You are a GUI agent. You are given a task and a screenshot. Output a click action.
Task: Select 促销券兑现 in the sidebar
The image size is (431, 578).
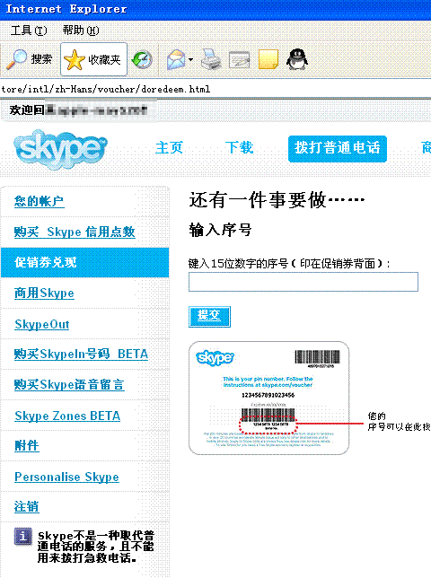(x=84, y=262)
